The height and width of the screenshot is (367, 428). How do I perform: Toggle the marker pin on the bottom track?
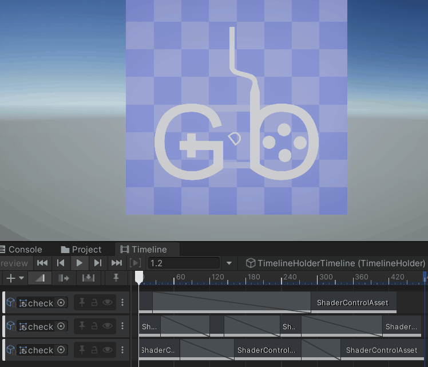point(82,349)
